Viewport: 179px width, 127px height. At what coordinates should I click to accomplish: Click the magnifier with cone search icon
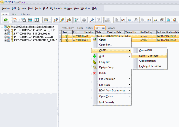pyautogui.click(x=69, y=20)
